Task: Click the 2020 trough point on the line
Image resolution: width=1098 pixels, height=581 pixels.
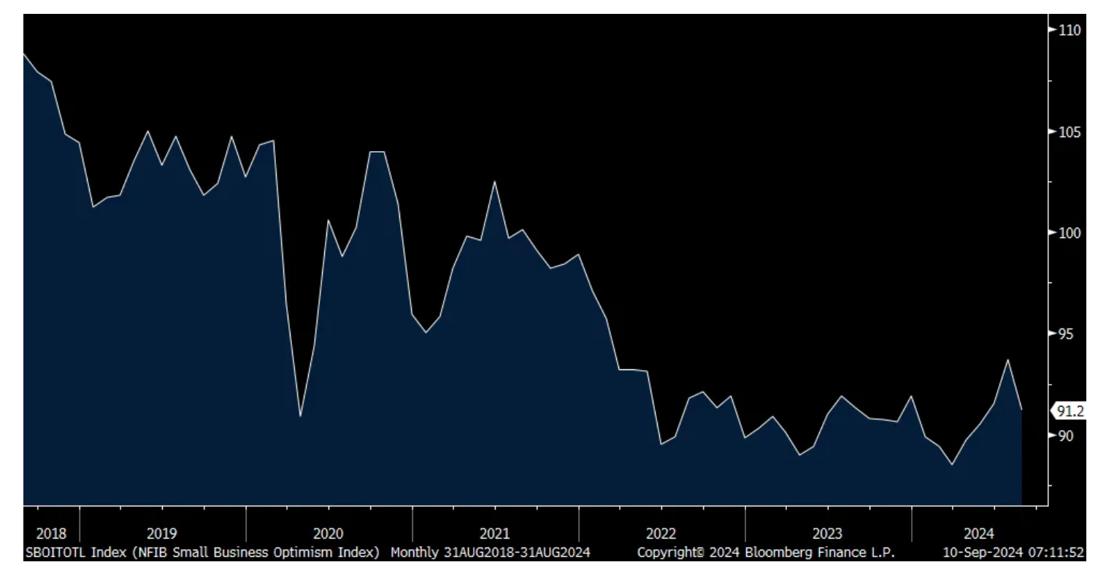Action: pyautogui.click(x=300, y=417)
